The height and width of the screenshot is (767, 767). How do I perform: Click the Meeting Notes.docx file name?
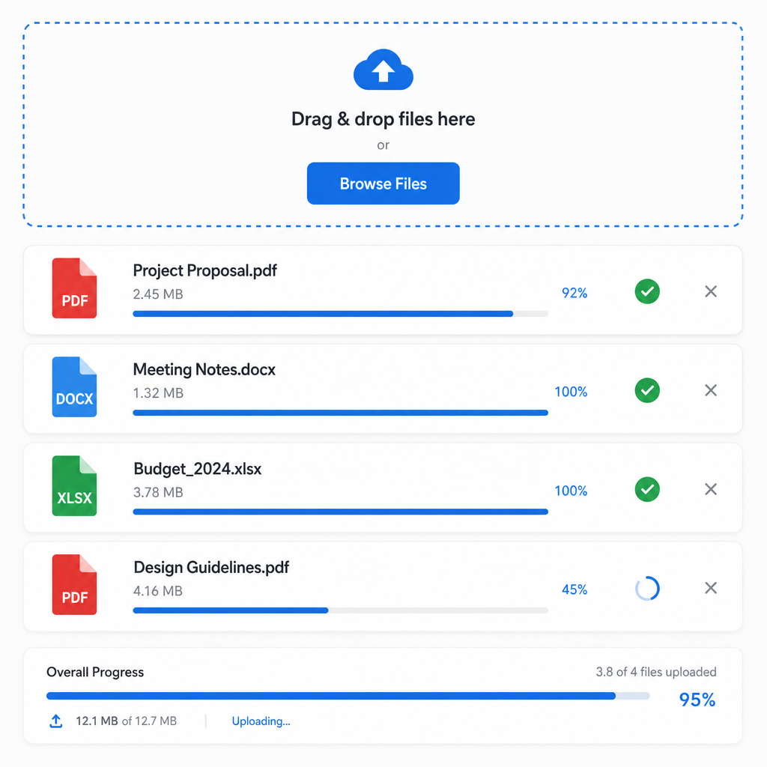click(x=204, y=369)
